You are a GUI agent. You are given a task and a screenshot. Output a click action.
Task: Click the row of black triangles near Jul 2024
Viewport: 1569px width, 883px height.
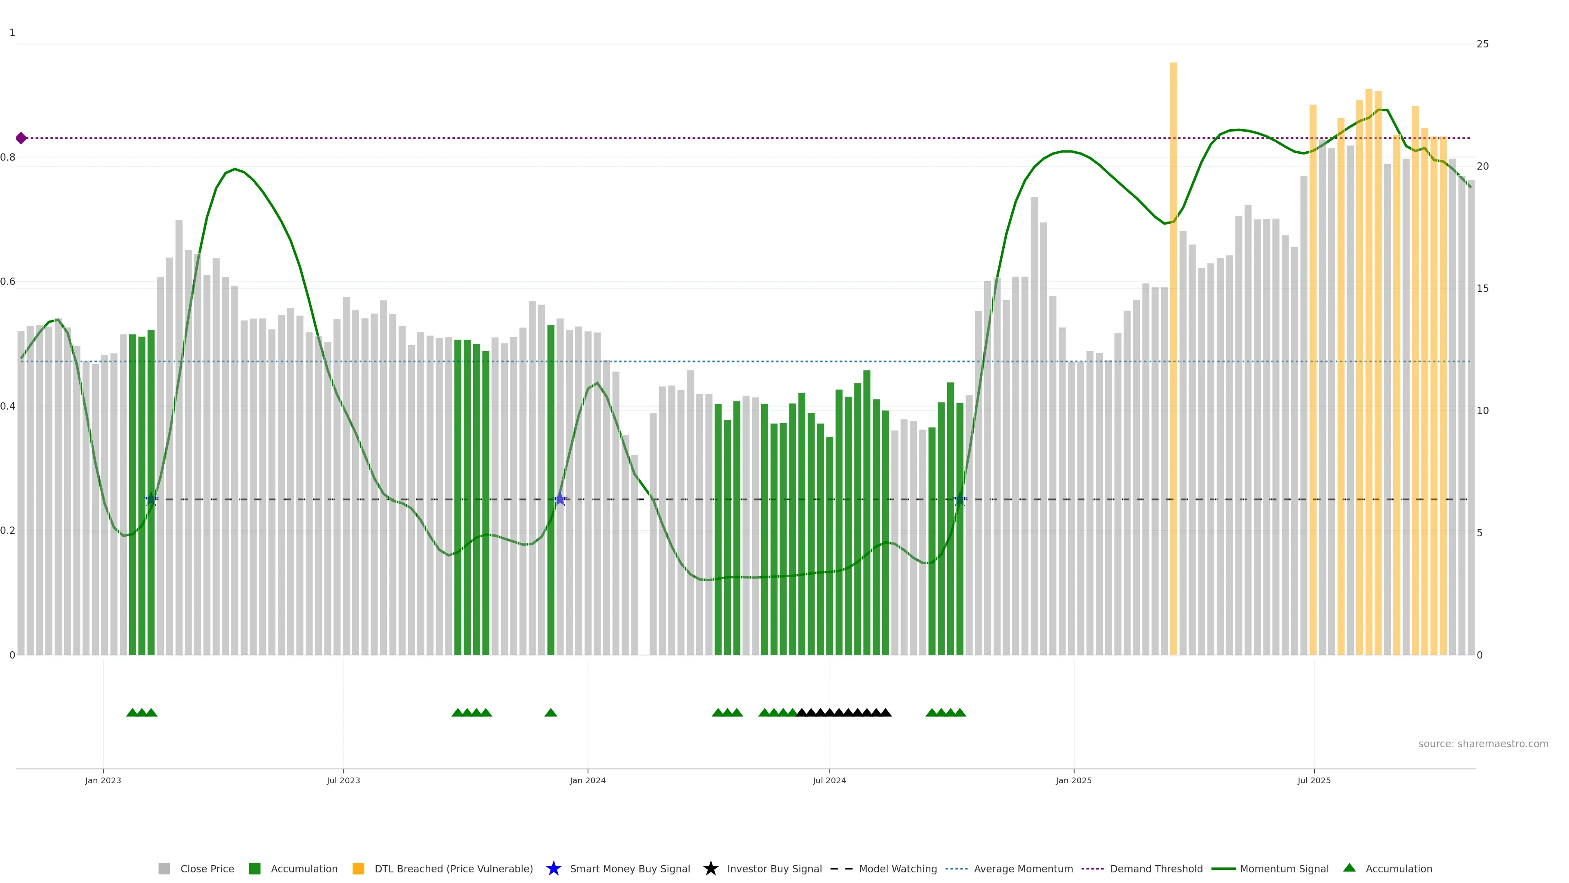click(844, 713)
